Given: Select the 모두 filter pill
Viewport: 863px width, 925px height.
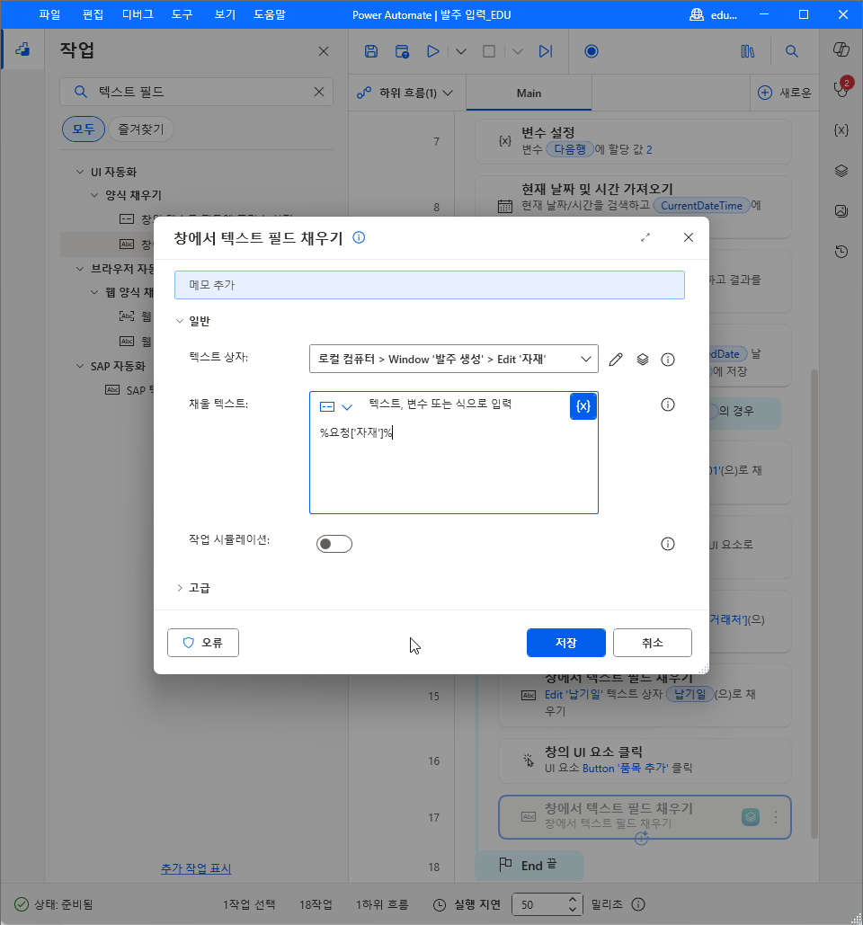Looking at the screenshot, I should (84, 129).
